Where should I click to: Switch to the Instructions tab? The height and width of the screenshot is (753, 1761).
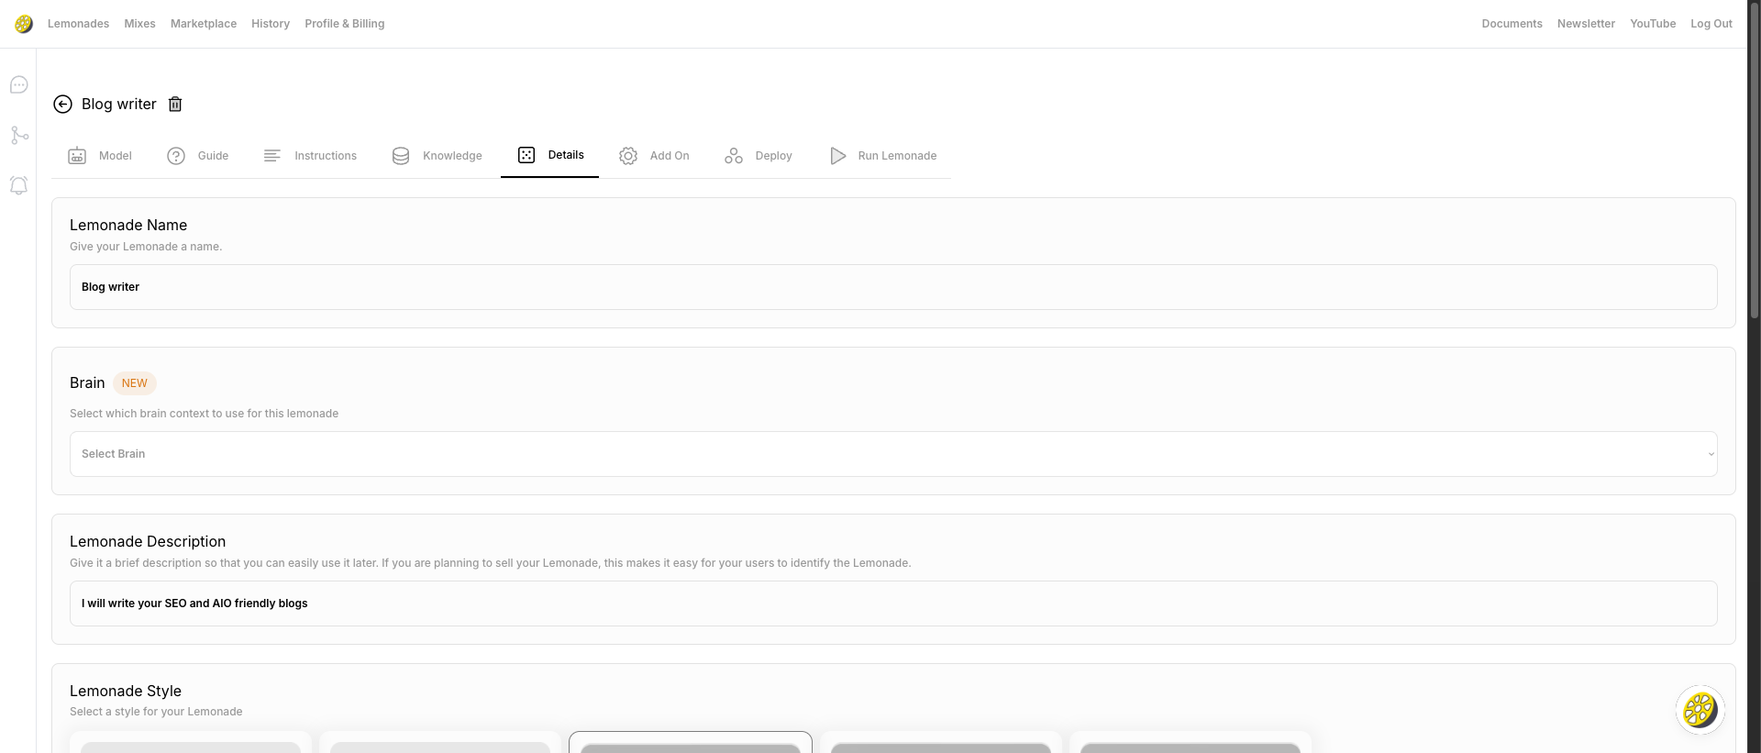click(x=310, y=156)
